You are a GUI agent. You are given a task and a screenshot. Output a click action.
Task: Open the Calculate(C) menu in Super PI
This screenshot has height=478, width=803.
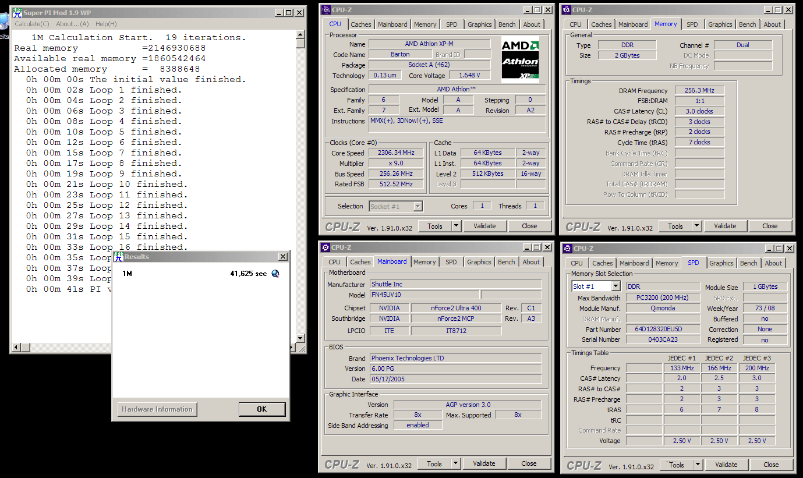point(32,24)
